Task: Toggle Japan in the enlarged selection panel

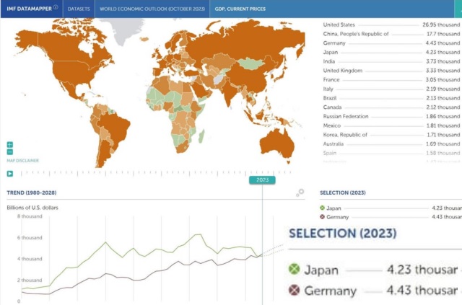Action: click(294, 269)
